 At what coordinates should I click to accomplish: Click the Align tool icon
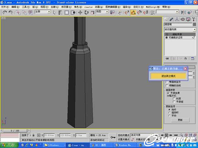coord(190,12)
